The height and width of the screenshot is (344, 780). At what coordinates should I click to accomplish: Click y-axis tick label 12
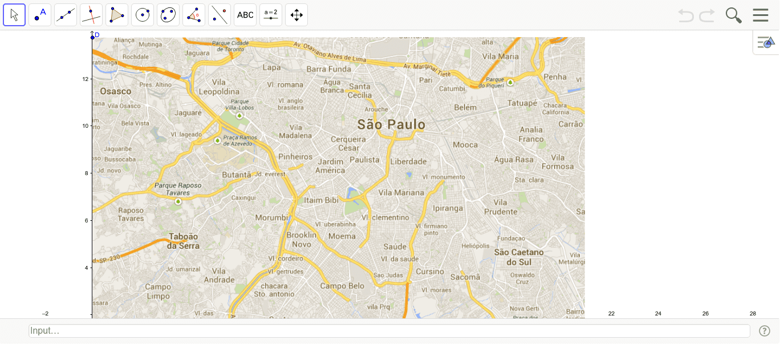(86, 79)
